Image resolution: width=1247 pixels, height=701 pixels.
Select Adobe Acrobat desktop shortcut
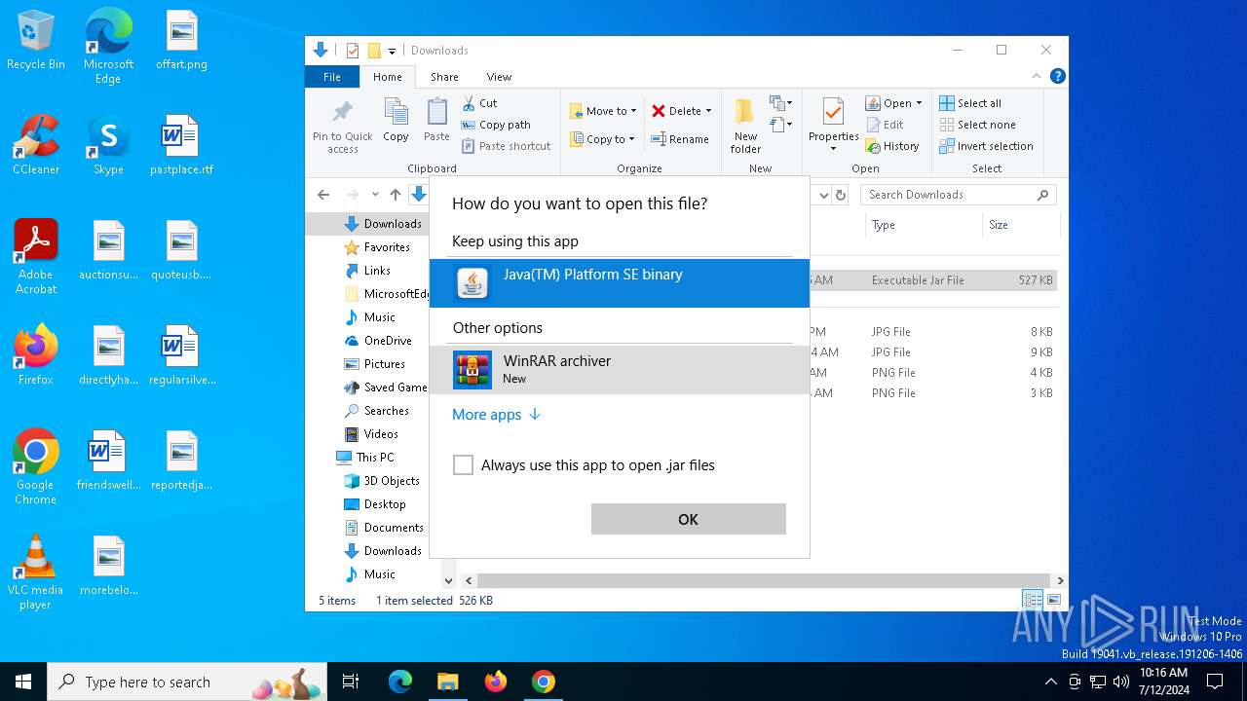[x=36, y=257]
